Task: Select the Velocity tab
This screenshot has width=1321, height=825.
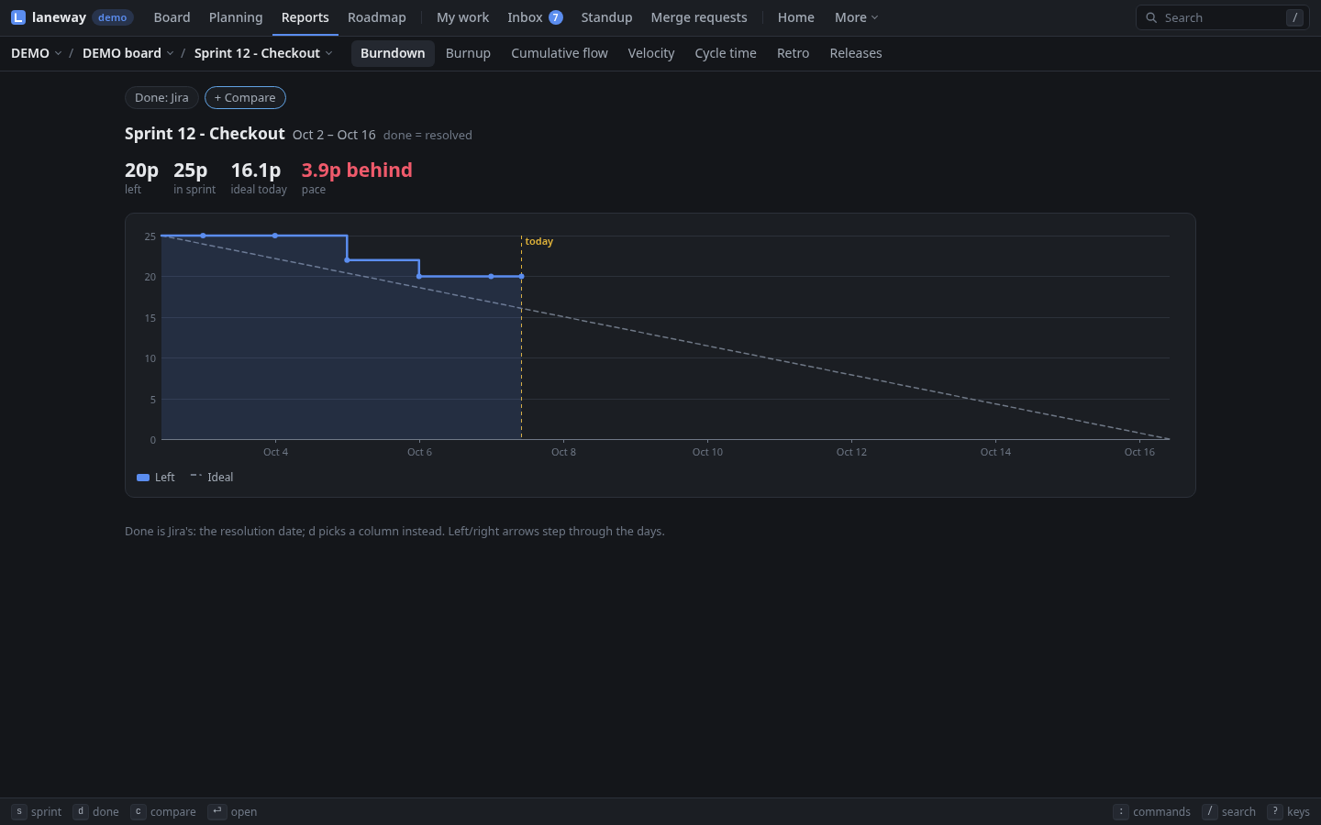Action: (651, 53)
